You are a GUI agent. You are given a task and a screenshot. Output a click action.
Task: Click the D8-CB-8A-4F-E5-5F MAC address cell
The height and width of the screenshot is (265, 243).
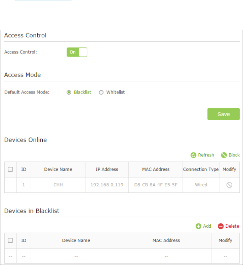155,185
